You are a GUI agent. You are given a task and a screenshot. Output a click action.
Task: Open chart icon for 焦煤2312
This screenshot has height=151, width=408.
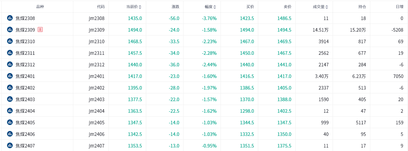tap(10, 64)
